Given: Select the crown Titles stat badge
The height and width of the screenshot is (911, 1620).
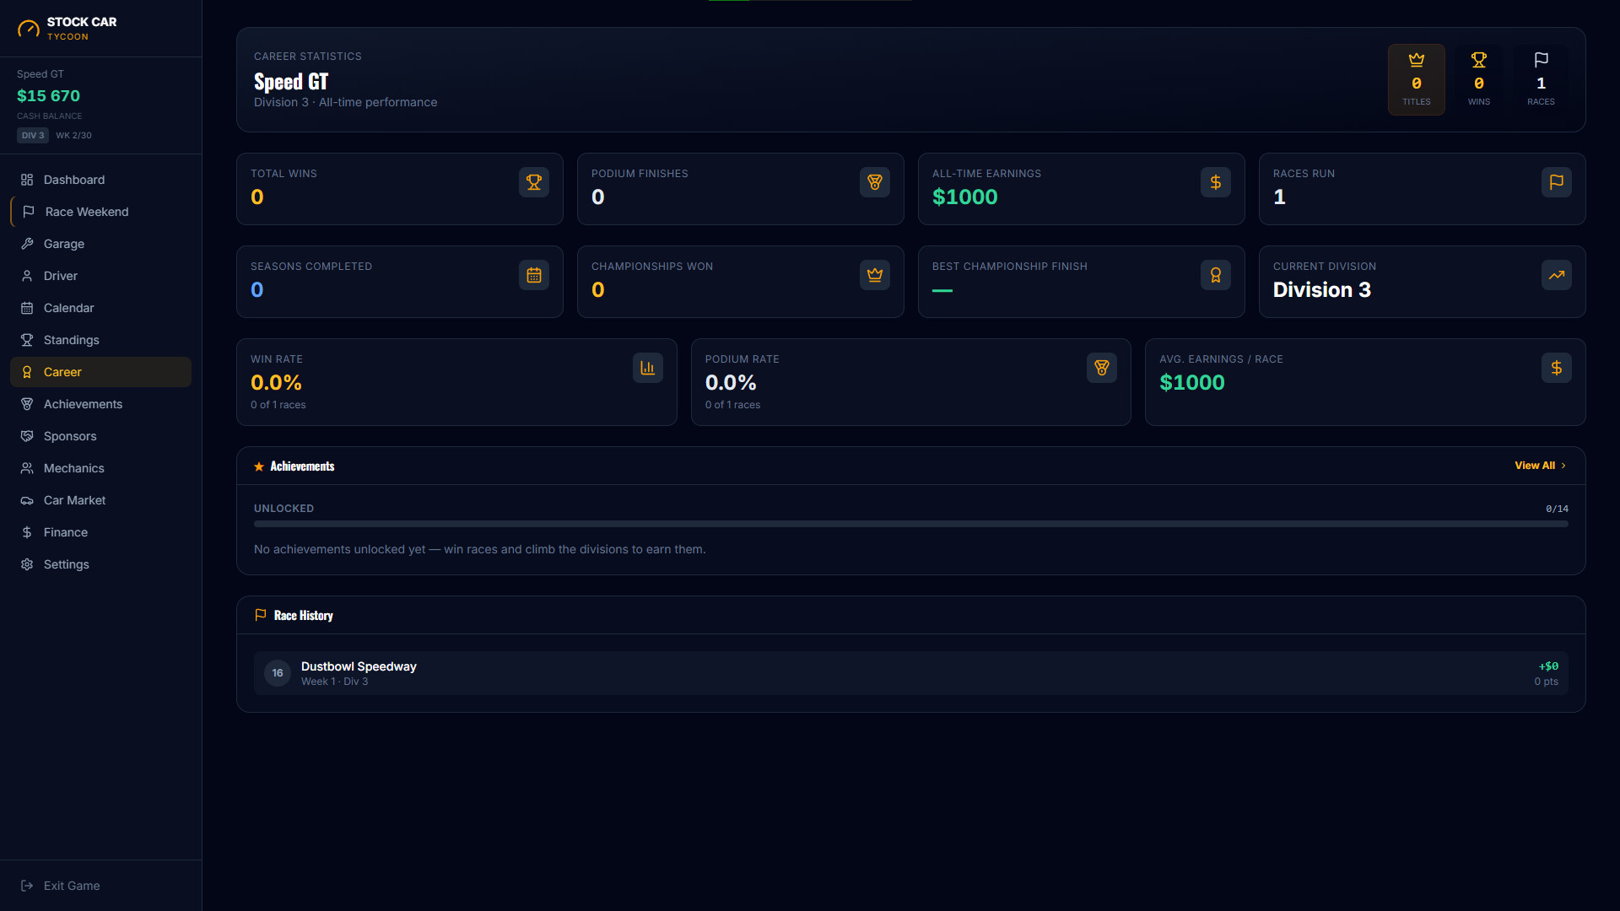Looking at the screenshot, I should tap(1417, 79).
